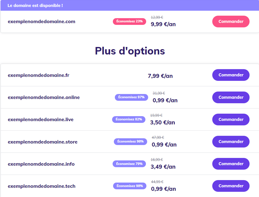
Task: Click Commander for exemplenomdedomaine.info
Action: click(x=231, y=164)
